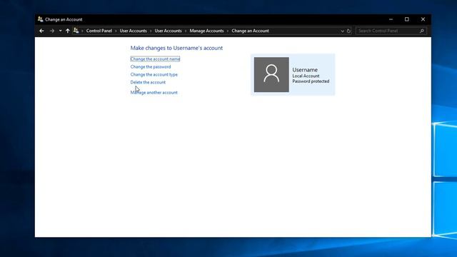457x257 pixels.
Task: Click the window icon in the title bar
Action: 41,19
